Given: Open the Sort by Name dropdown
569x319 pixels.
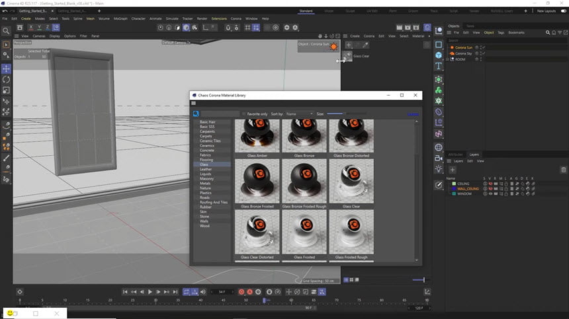Looking at the screenshot, I should [x=299, y=114].
